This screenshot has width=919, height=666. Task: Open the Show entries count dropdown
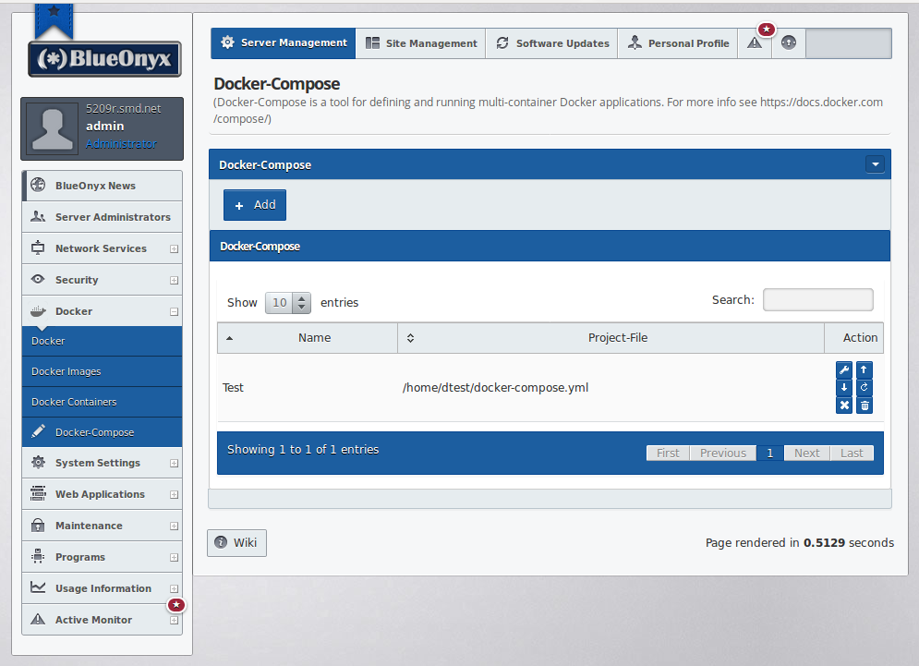288,303
